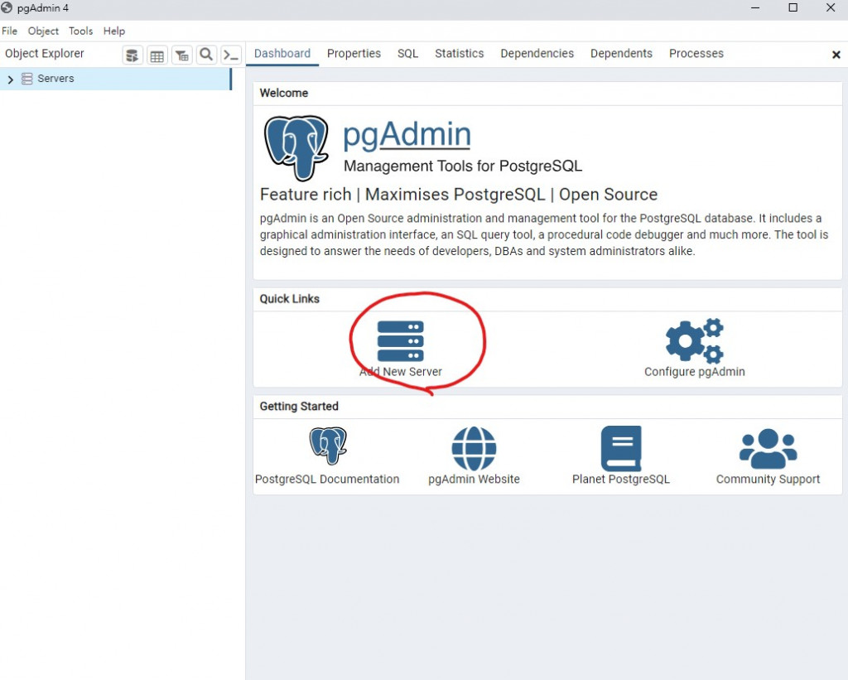The height and width of the screenshot is (680, 848).
Task: Expand the Servers tree node
Action: pos(10,80)
